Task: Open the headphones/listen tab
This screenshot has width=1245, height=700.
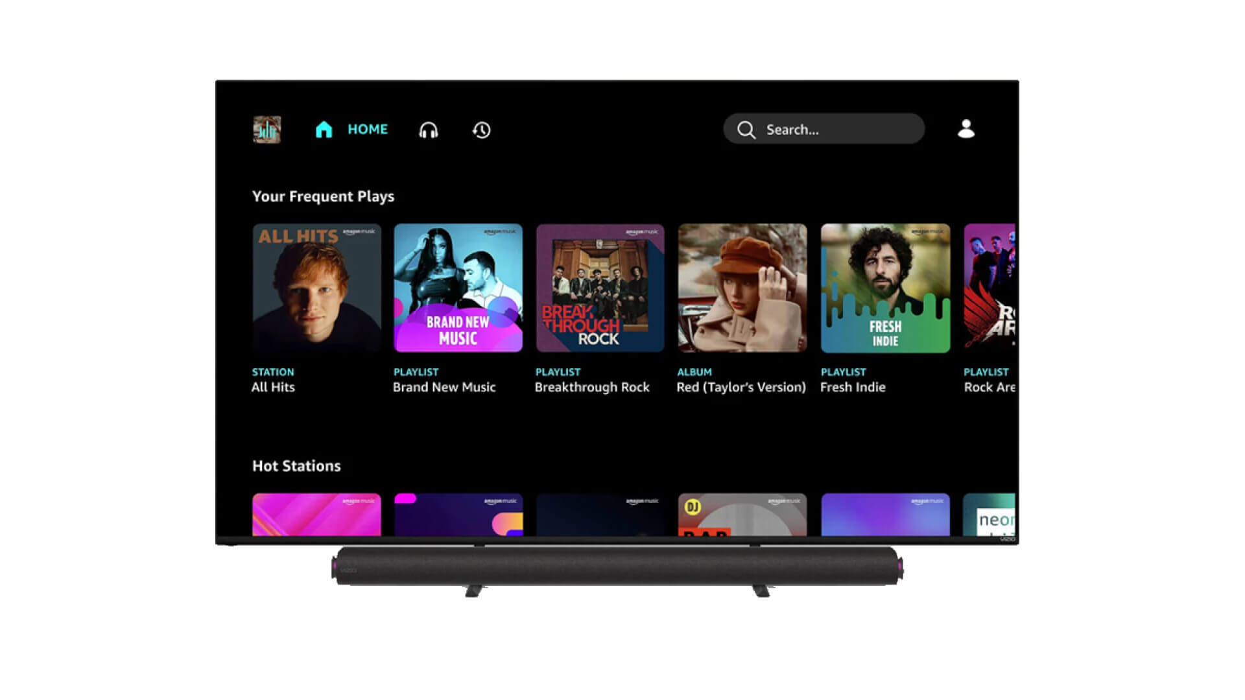Action: tap(429, 129)
